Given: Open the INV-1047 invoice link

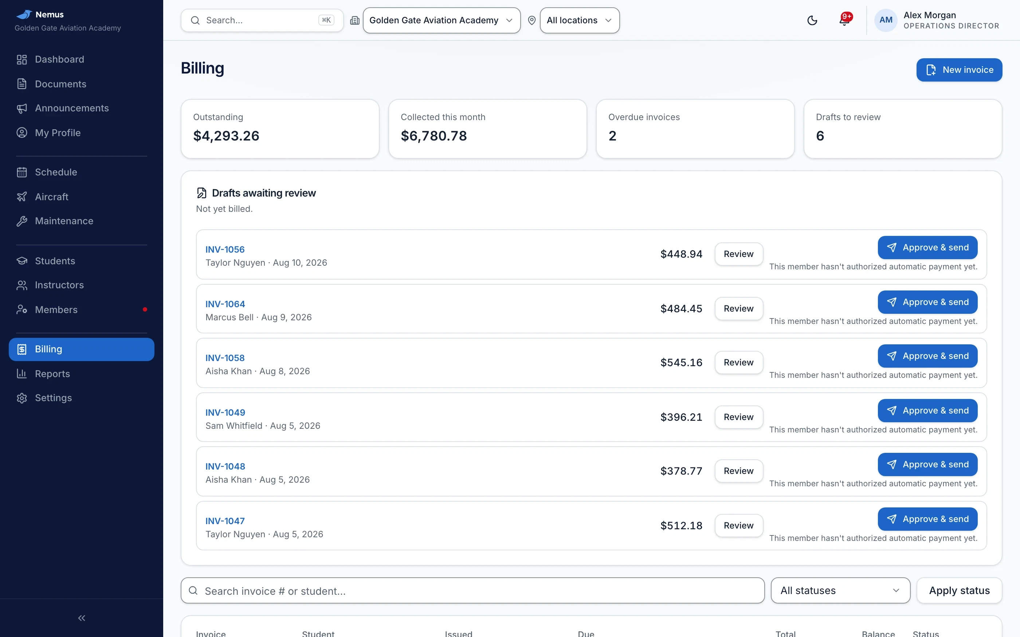Looking at the screenshot, I should tap(225, 521).
